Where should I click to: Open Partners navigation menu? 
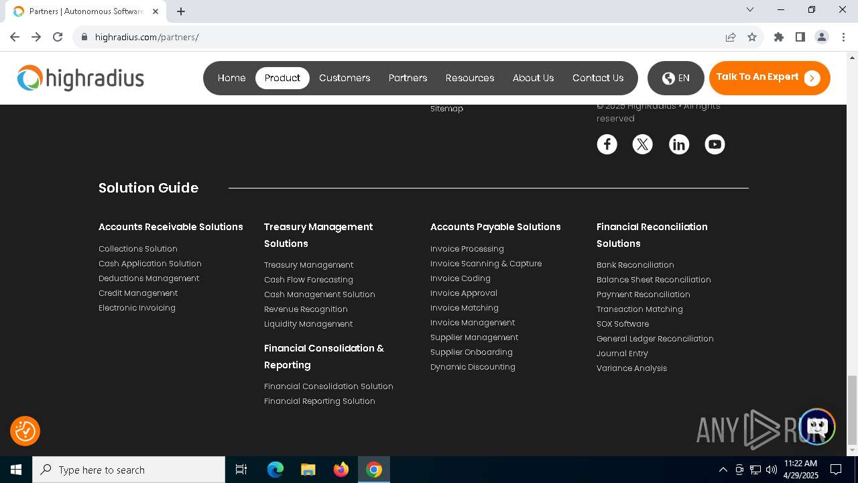pos(408,78)
